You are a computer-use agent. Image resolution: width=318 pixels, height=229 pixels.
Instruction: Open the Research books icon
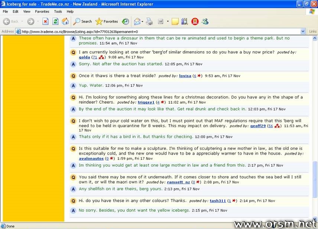tap(185, 21)
